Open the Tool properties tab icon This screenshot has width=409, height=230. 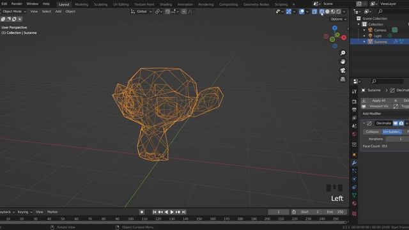pos(354,91)
